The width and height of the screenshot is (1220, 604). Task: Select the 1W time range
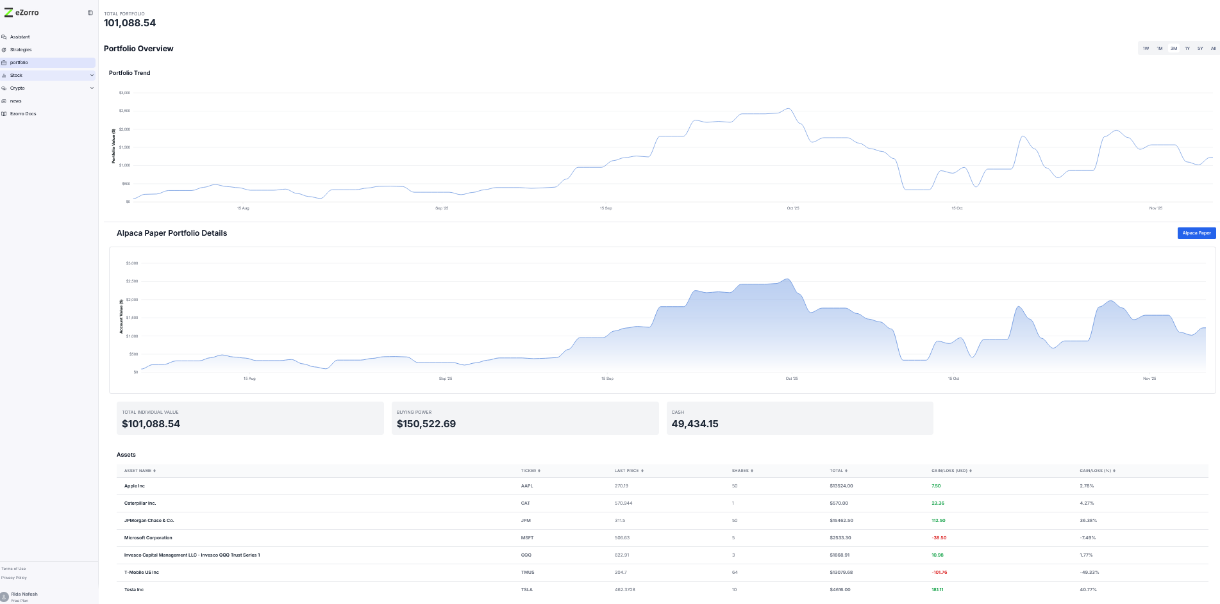1146,48
